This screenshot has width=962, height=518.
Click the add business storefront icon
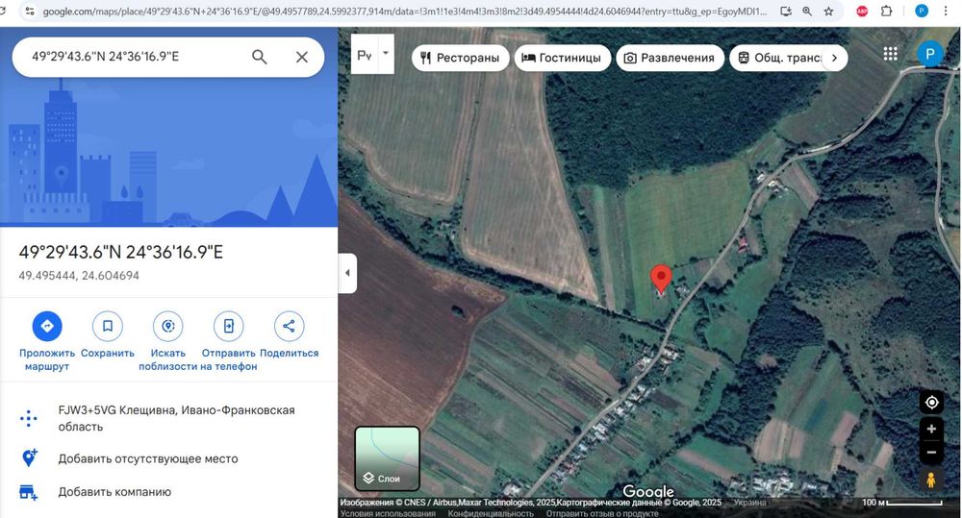[x=29, y=492]
